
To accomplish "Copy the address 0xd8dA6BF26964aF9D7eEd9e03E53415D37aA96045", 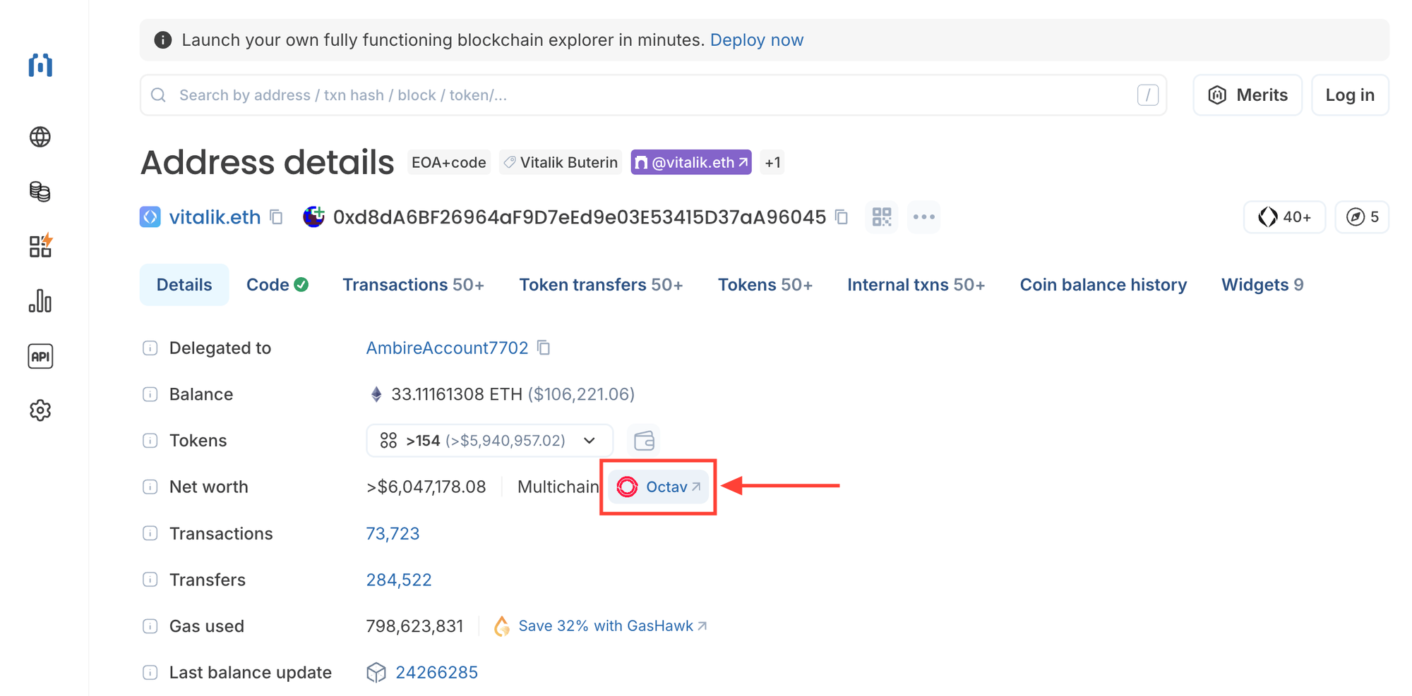I will click(842, 217).
